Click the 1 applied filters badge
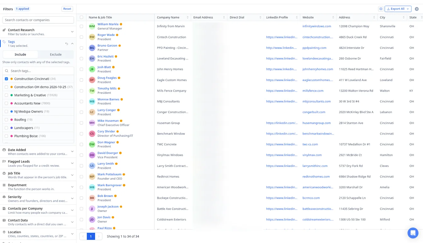 pyautogui.click(x=22, y=9)
